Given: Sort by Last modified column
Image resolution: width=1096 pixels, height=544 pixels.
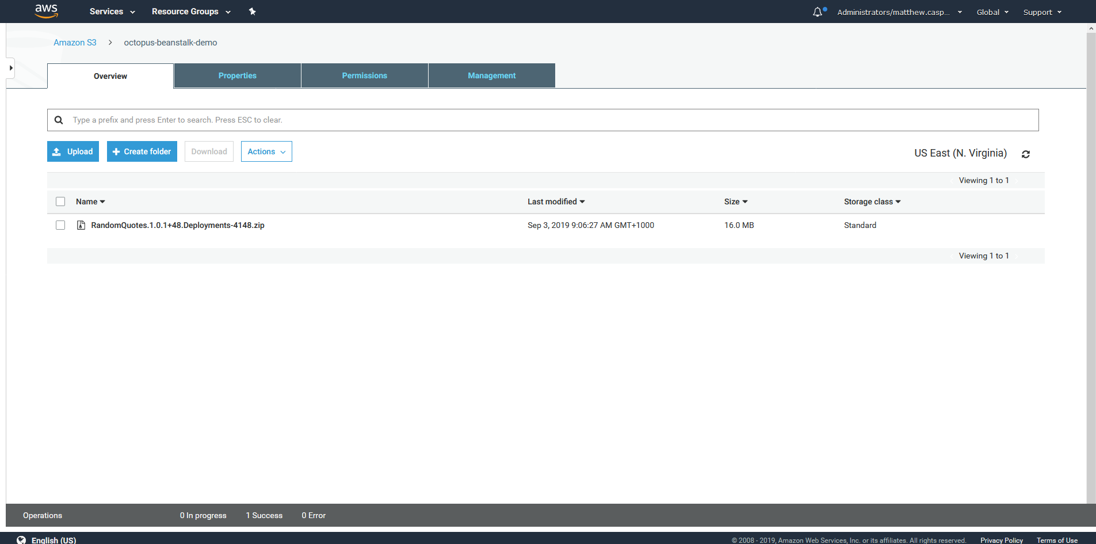Looking at the screenshot, I should pos(556,201).
